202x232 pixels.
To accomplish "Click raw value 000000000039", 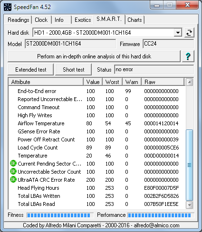I will pos(161,139).
